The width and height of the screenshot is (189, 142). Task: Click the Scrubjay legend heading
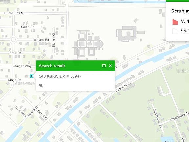coord(180,11)
